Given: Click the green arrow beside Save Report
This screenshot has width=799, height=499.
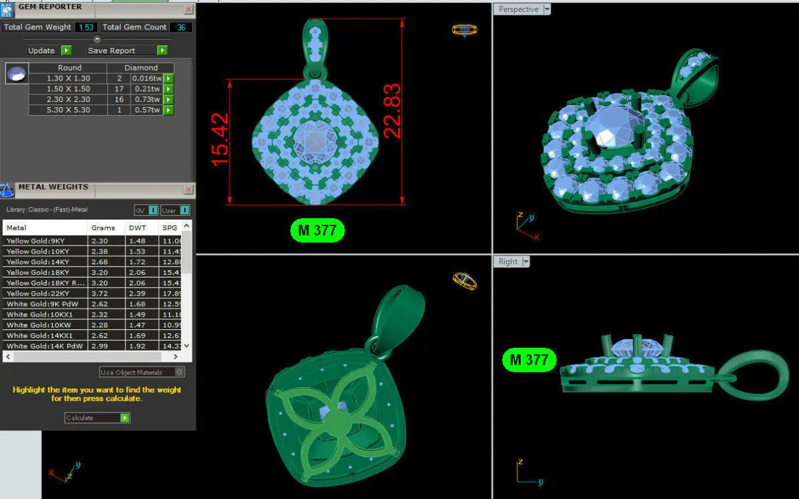Looking at the screenshot, I should tap(162, 51).
